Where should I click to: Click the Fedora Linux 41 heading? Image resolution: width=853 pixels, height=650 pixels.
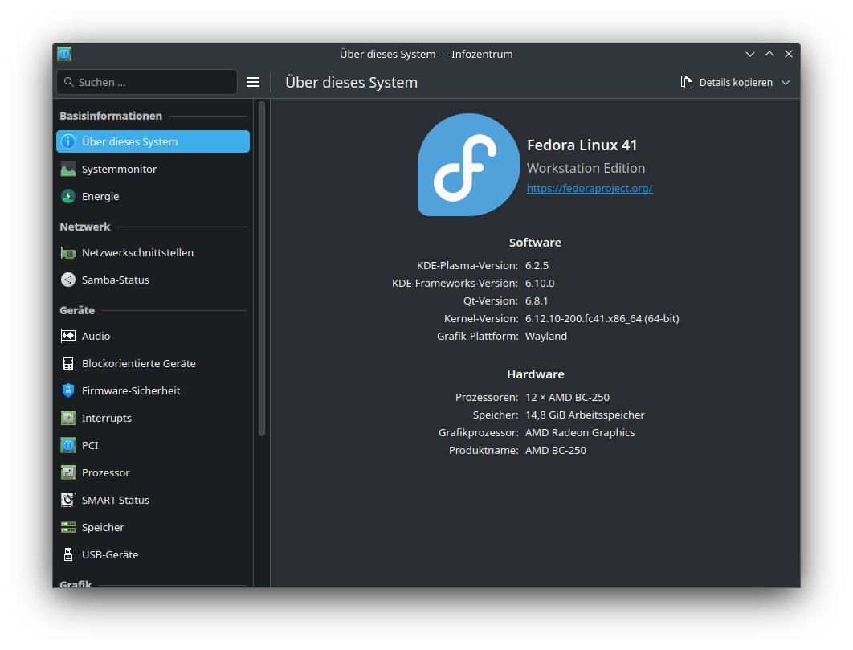click(582, 145)
